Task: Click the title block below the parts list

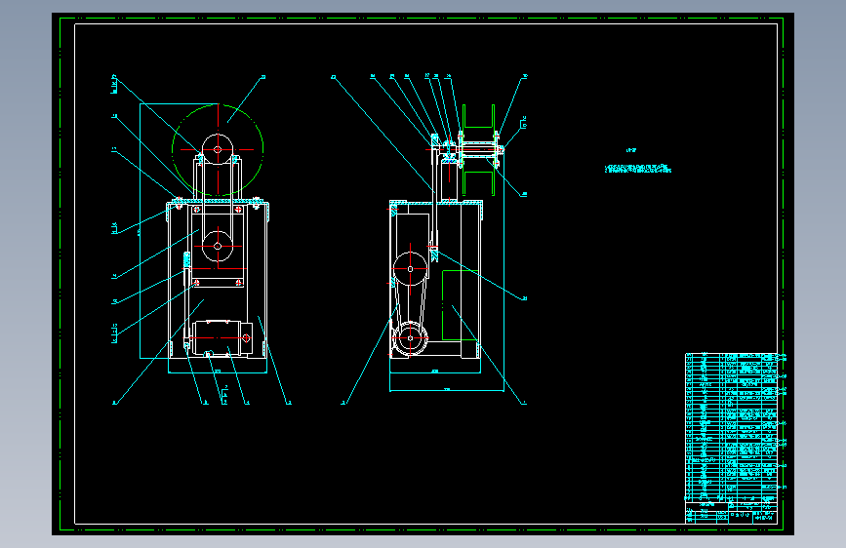Action: [732, 512]
